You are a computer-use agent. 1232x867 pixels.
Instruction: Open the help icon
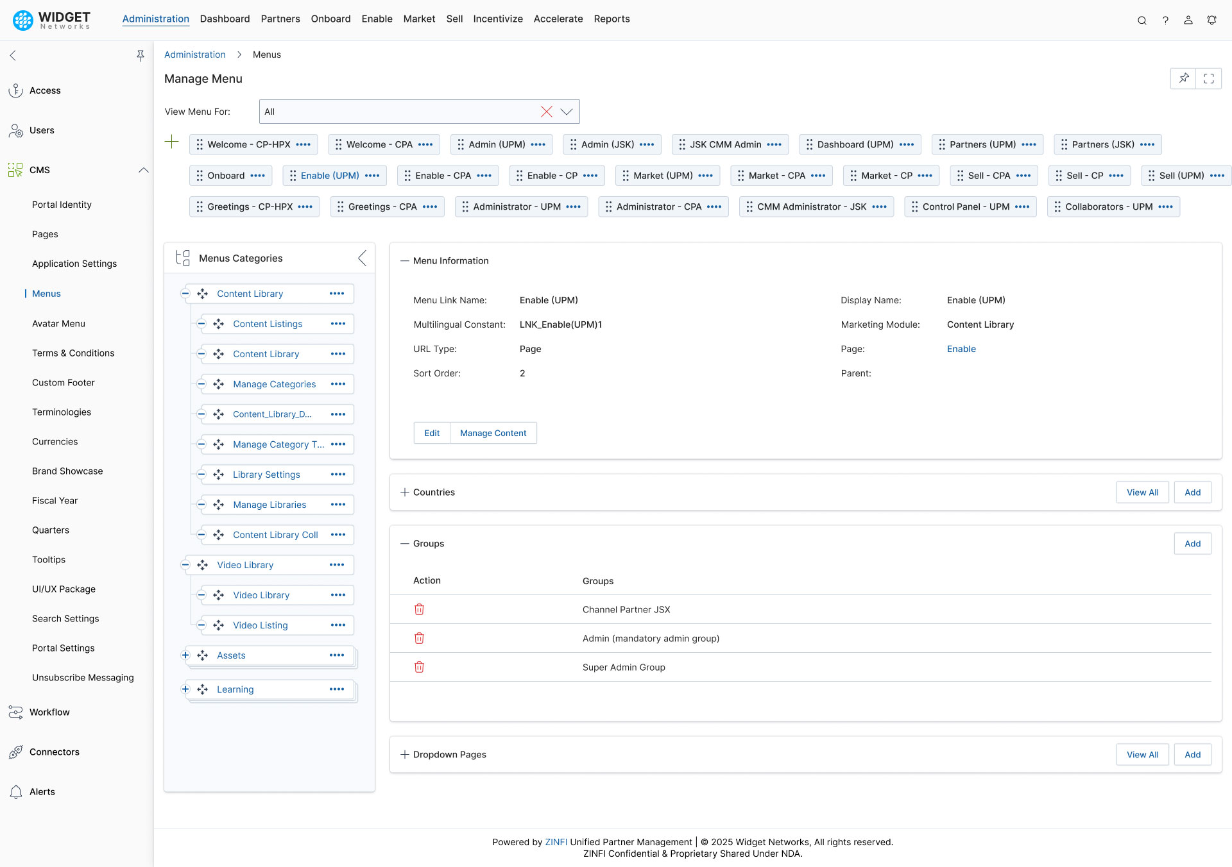(x=1166, y=20)
